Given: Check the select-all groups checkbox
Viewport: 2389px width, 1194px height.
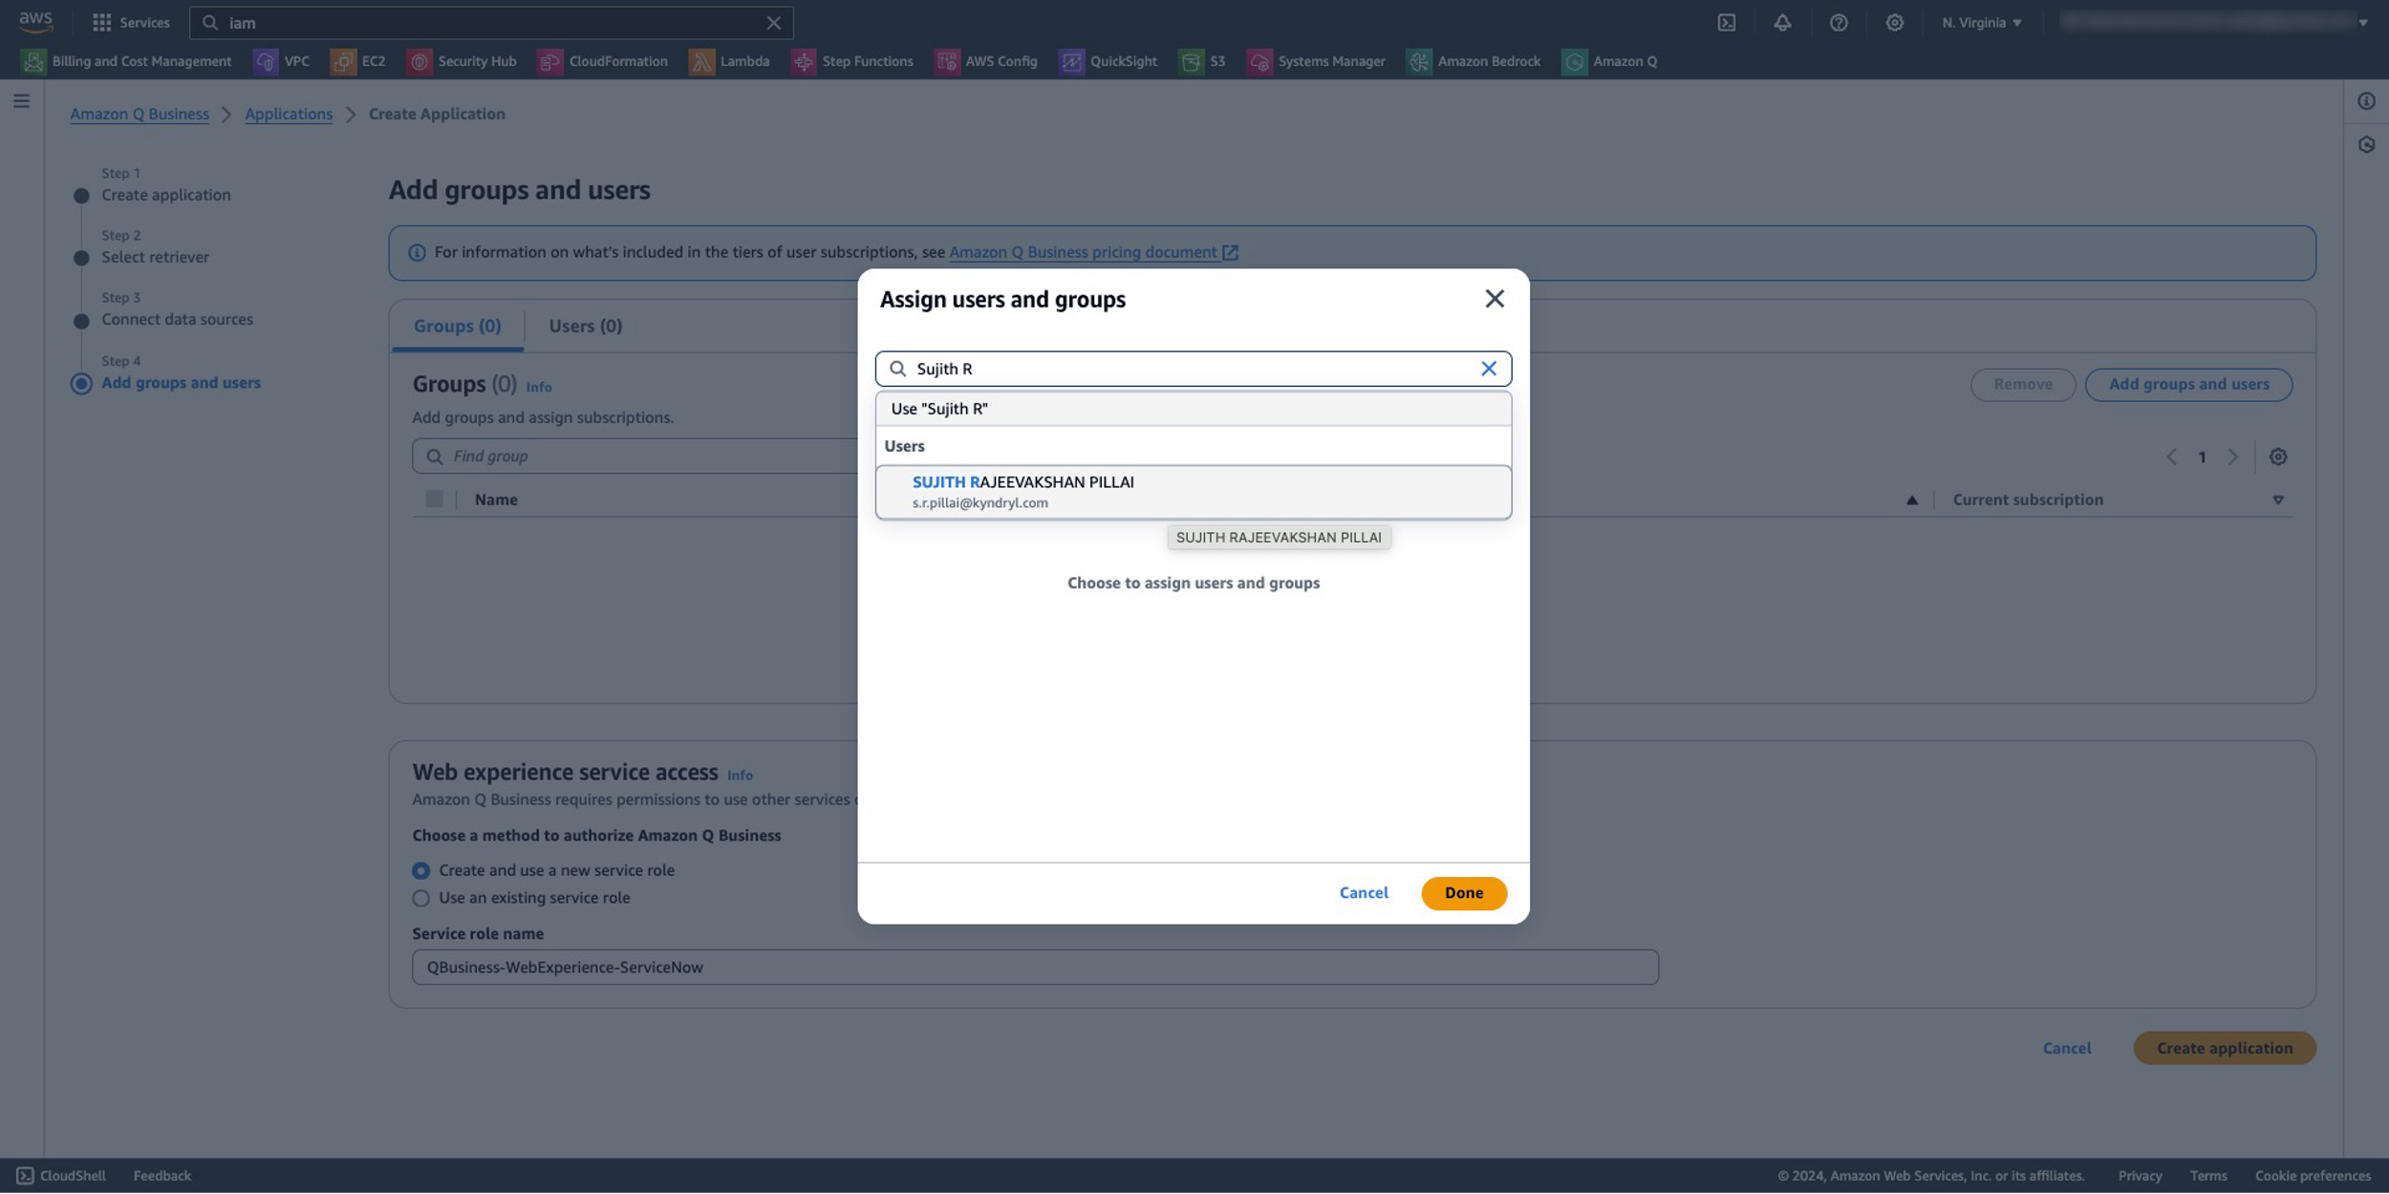Looking at the screenshot, I should pyautogui.click(x=434, y=499).
